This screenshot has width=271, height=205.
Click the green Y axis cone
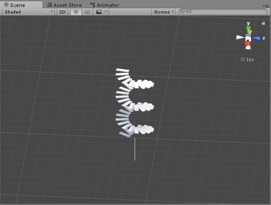[248, 29]
